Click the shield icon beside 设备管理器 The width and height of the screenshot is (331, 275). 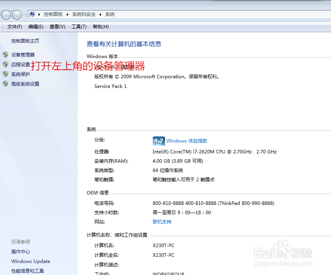click(5, 55)
